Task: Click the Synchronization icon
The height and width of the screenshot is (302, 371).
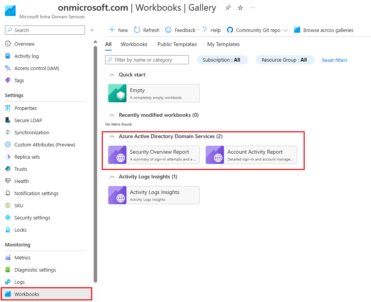Action: tap(8, 132)
